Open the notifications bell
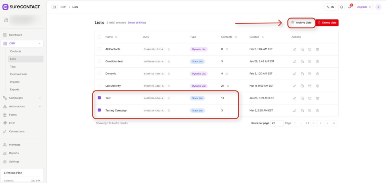This screenshot has height=183, width=386. (x=350, y=7)
